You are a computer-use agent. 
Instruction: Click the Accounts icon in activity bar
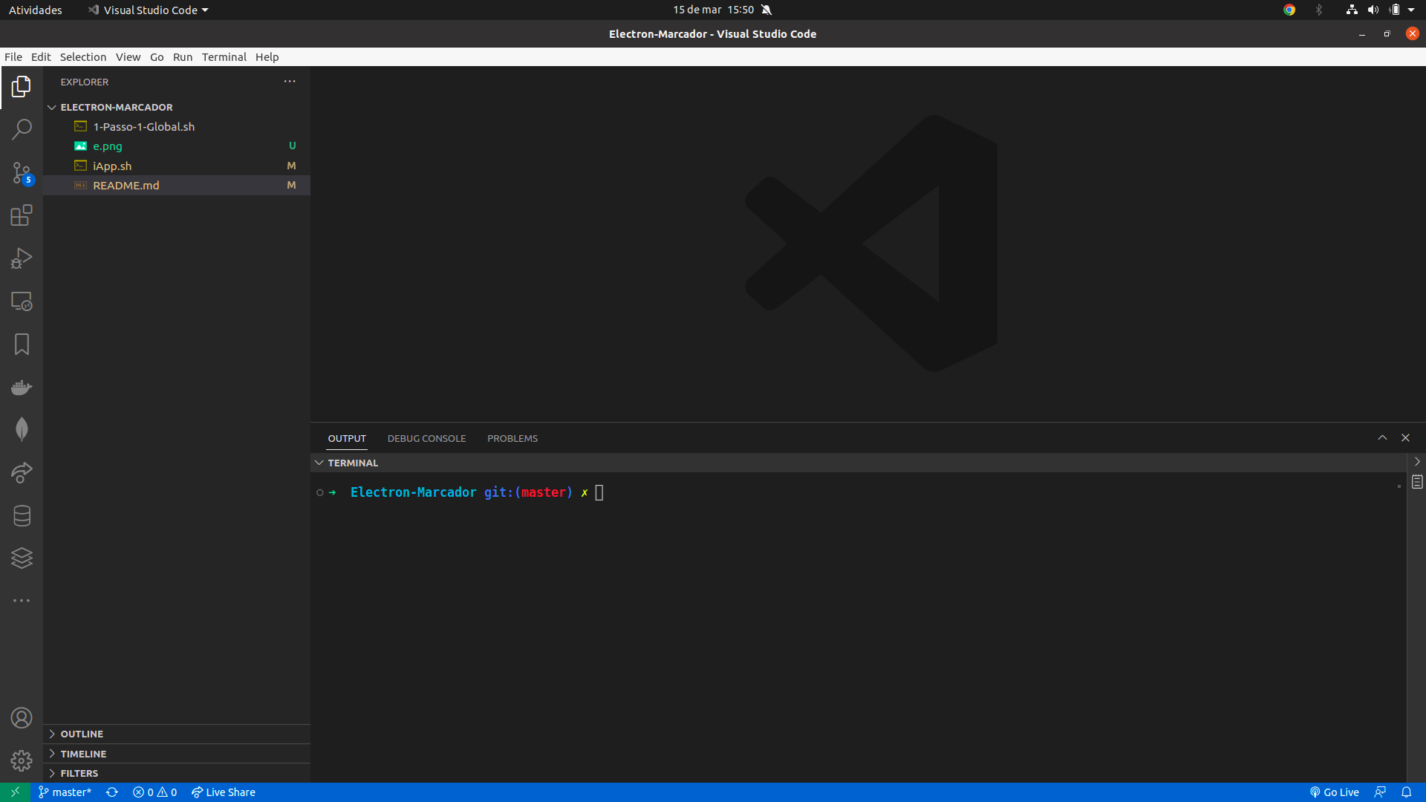22,718
